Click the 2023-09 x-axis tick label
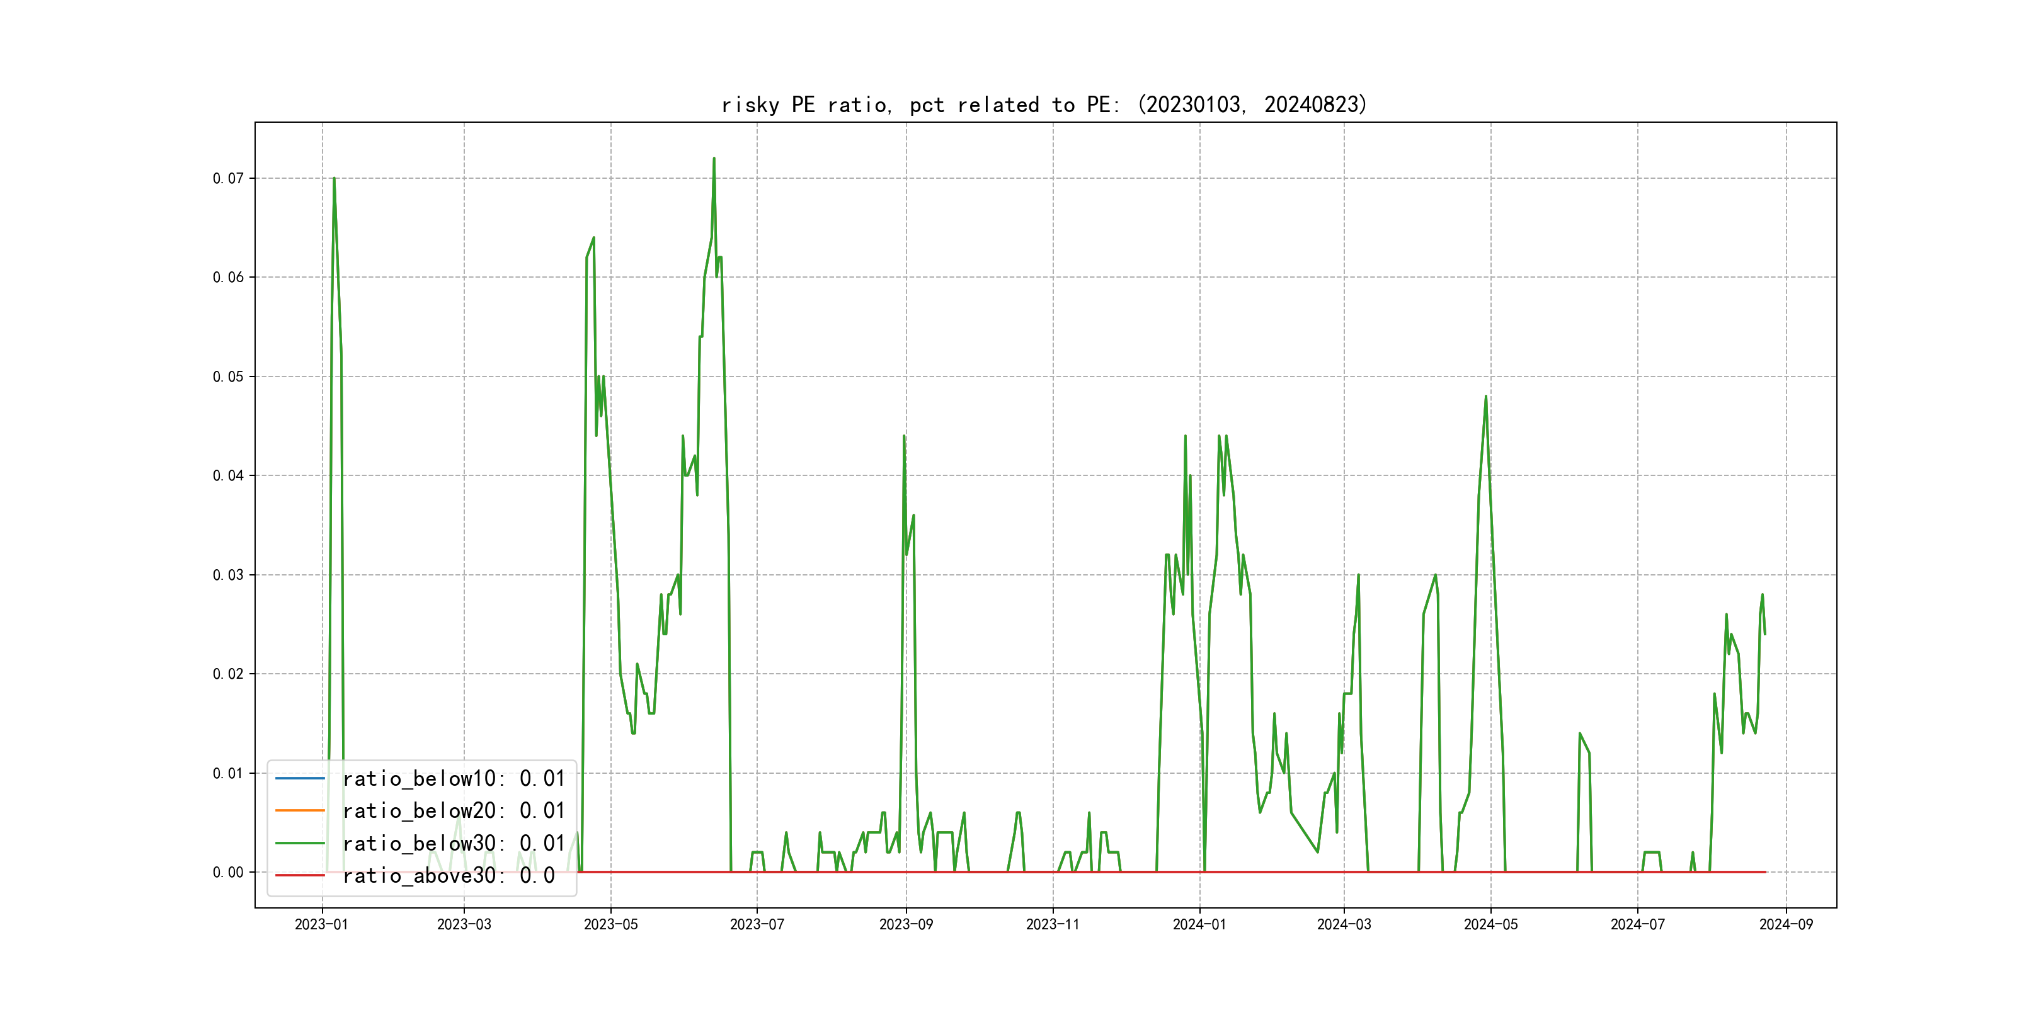2041x1020 pixels. (x=906, y=924)
